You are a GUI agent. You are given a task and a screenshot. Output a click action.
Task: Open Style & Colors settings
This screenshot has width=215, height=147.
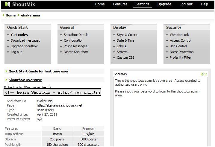[x=127, y=35]
